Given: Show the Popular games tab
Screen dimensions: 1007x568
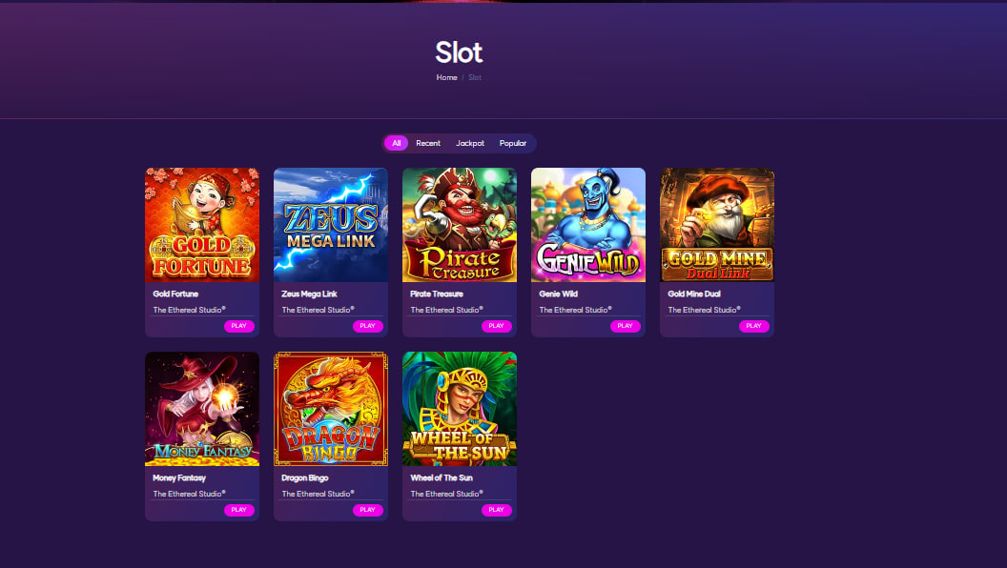Looking at the screenshot, I should pos(513,143).
